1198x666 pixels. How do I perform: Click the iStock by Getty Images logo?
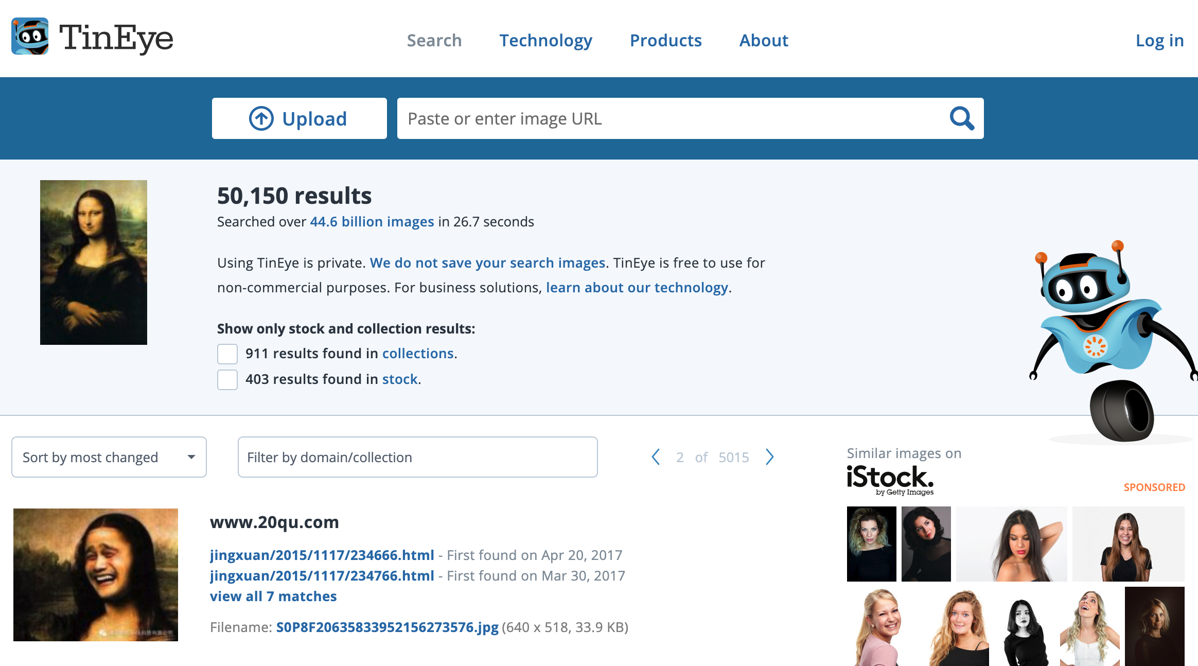click(890, 480)
